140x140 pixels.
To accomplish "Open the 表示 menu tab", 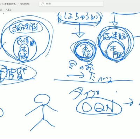I will coord(1,10).
